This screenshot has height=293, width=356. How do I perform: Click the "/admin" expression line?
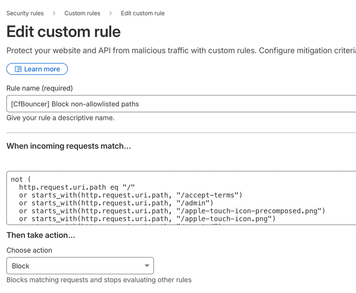point(116,203)
